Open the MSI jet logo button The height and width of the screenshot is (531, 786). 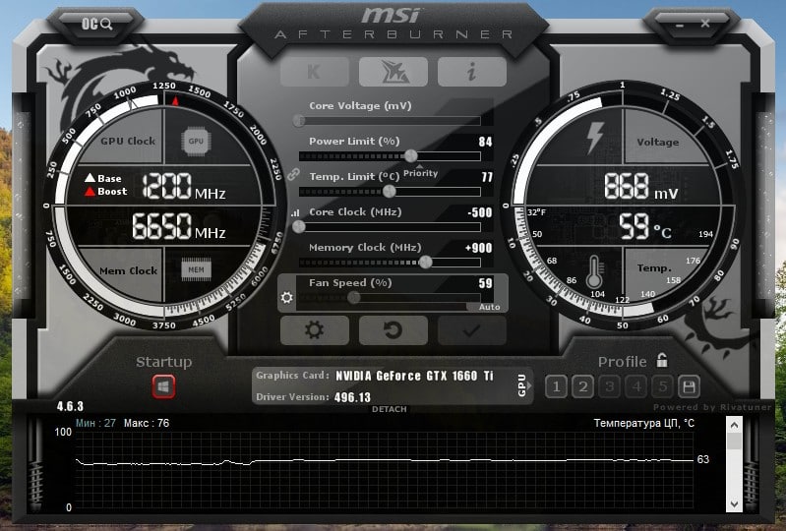[393, 72]
